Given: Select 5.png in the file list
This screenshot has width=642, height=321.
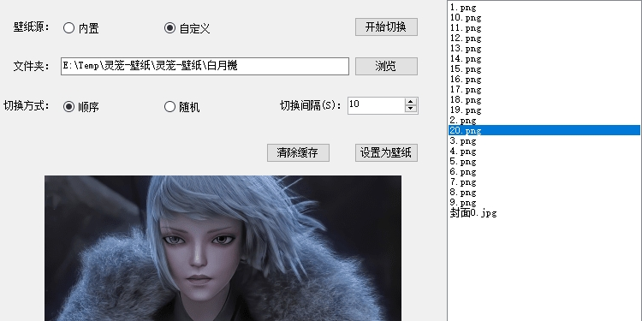Looking at the screenshot, I should (x=544, y=161).
